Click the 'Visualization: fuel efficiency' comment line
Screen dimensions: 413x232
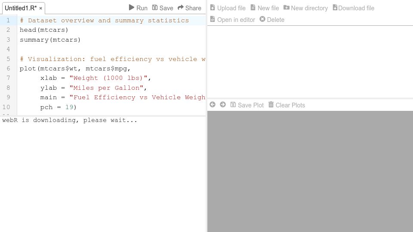[112, 59]
